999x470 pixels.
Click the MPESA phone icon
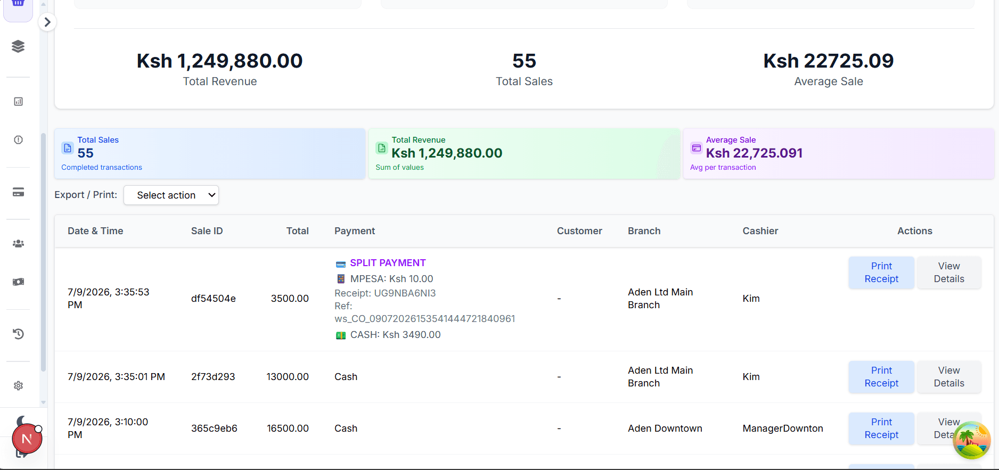point(341,279)
